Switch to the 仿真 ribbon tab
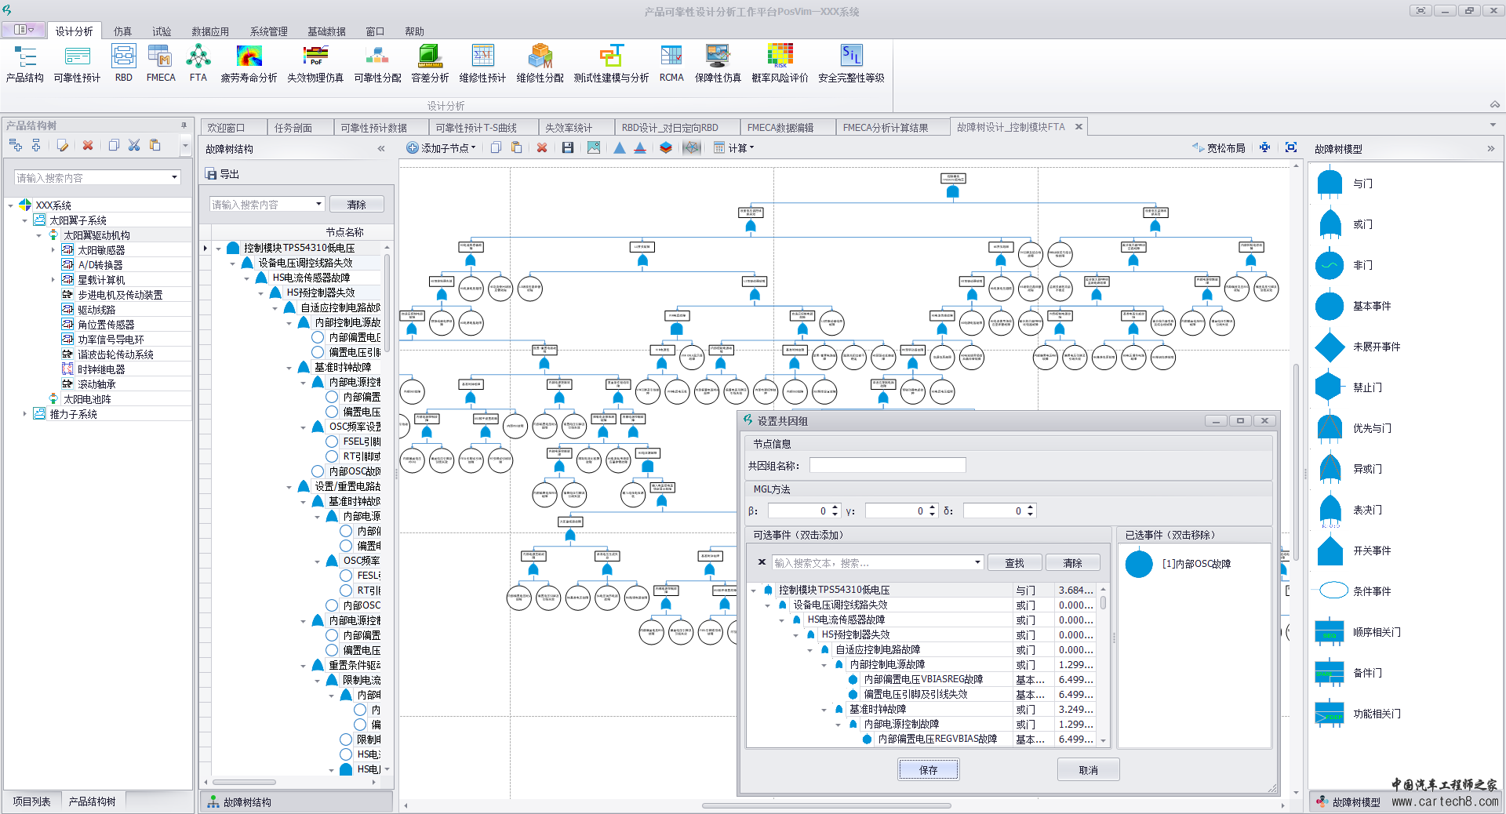The height and width of the screenshot is (814, 1506). [x=122, y=31]
